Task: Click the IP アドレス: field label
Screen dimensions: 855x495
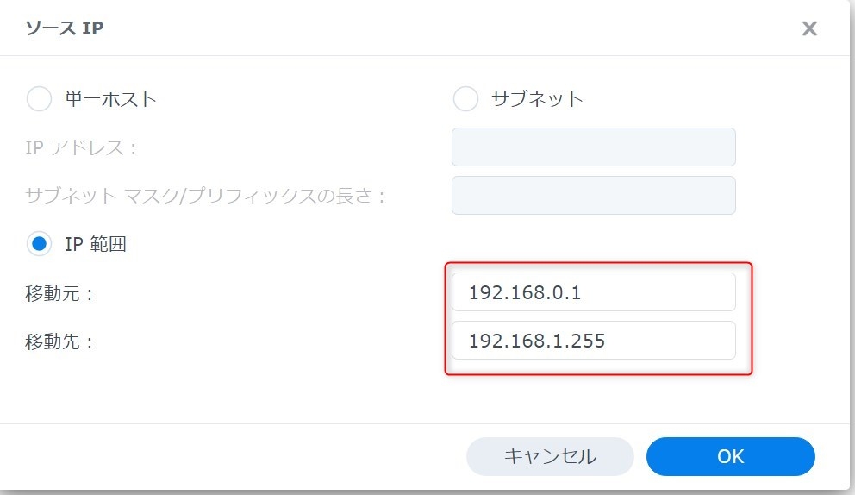Action: pos(81,147)
